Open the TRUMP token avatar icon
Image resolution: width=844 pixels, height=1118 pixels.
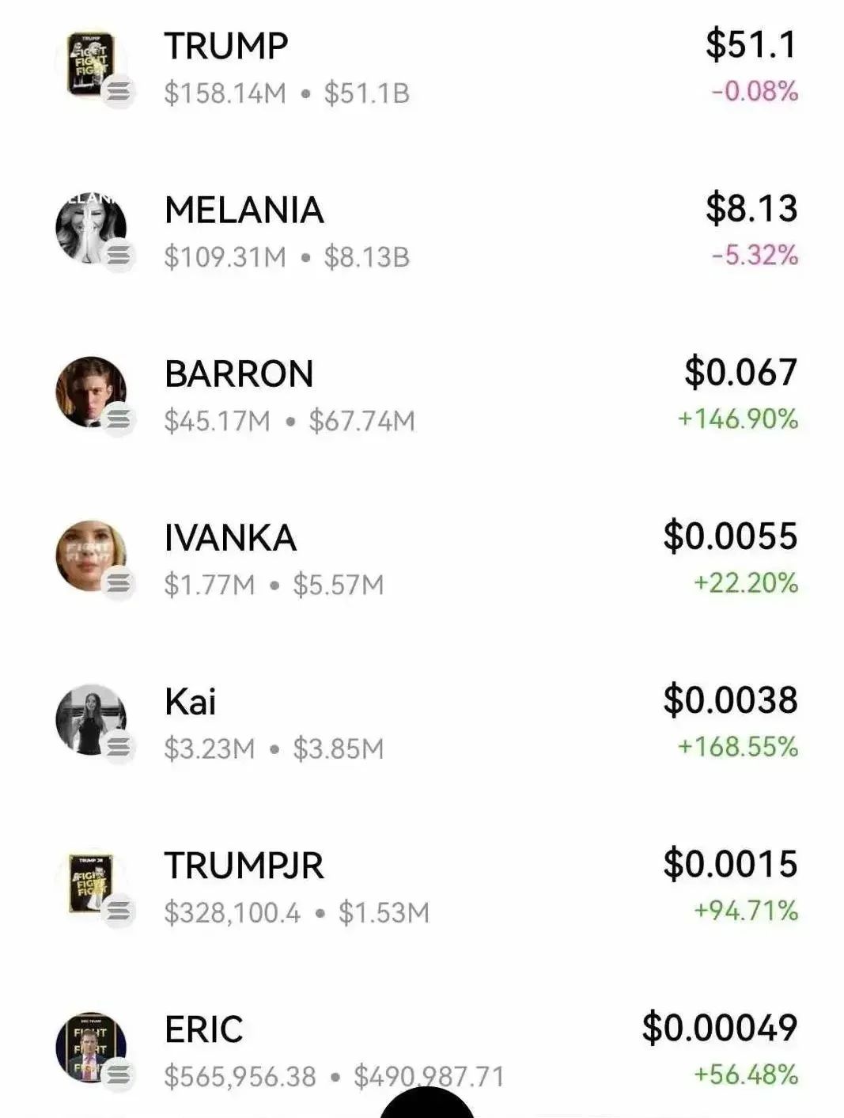coord(91,65)
